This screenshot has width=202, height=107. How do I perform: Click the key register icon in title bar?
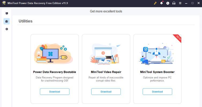coord(155,3)
